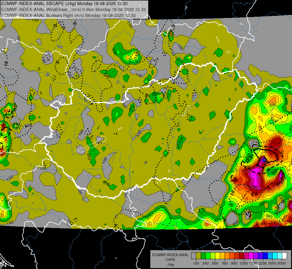The height and width of the screenshot is (269, 292).
Task: Click the CAPE label in the legend
Action: [170, 260]
